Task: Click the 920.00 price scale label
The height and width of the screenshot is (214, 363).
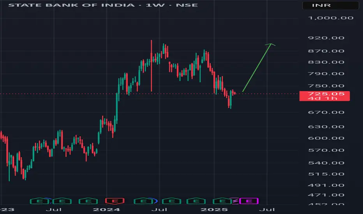Action: click(x=326, y=38)
